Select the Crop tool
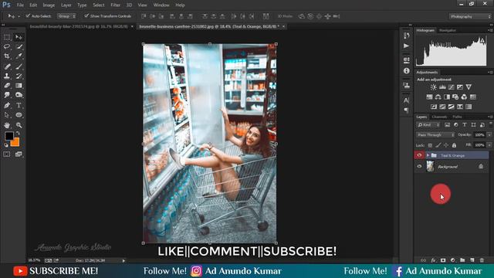Viewport: 494px width, 278px height. point(7,56)
